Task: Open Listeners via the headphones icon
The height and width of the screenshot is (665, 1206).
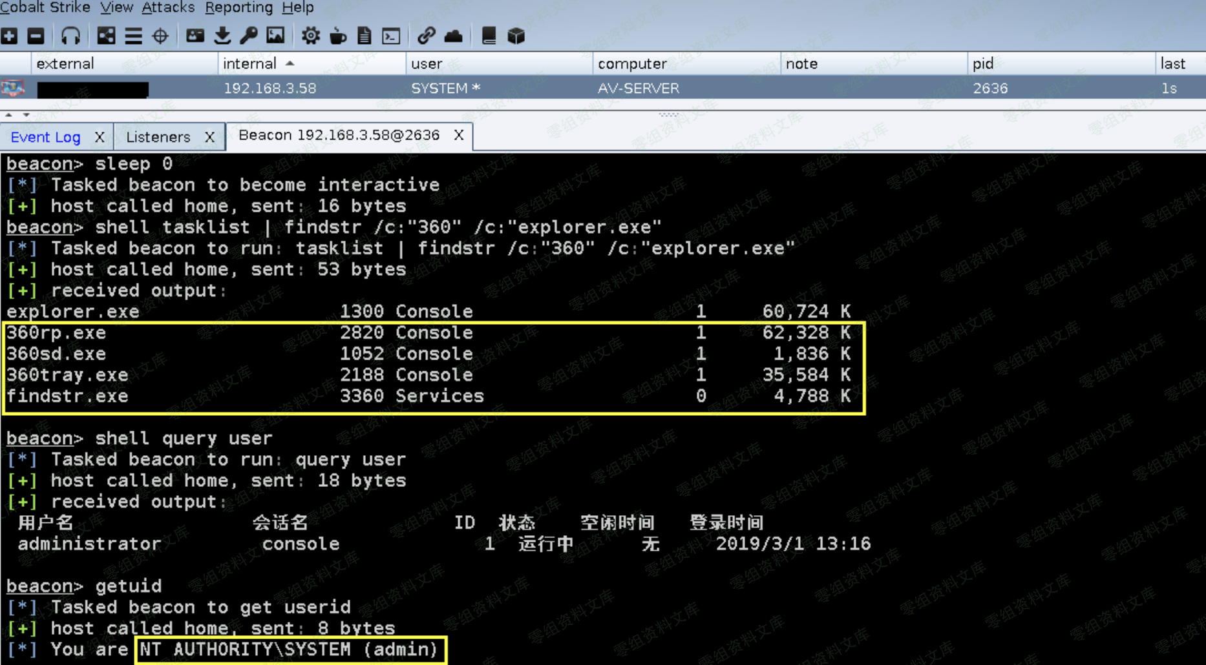Action: [70, 36]
